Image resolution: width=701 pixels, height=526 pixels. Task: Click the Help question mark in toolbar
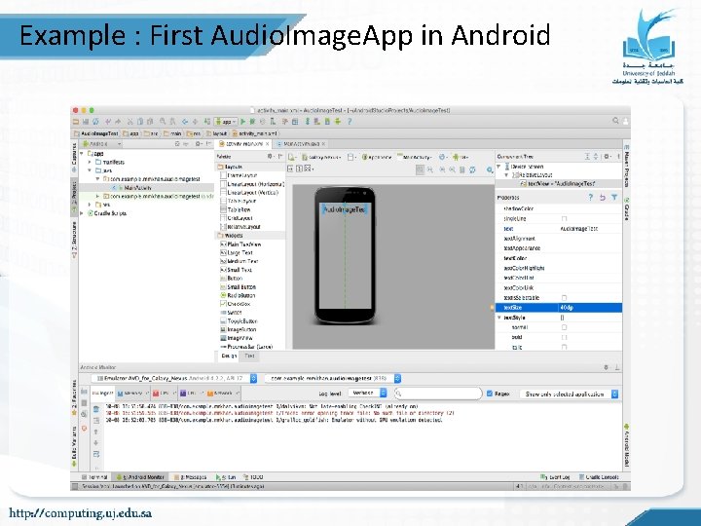tap(350, 121)
